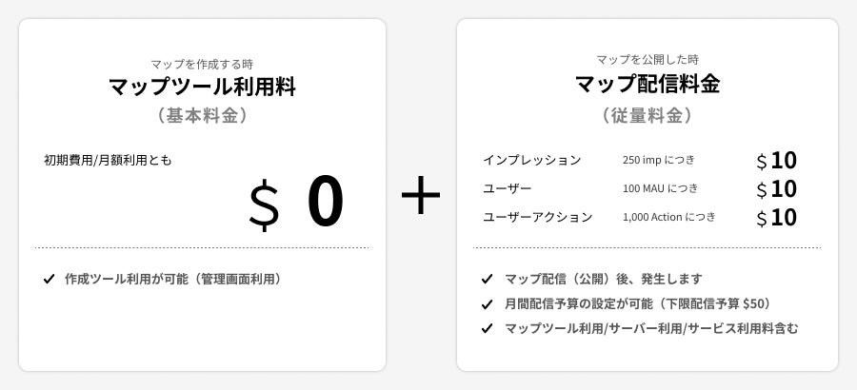The height and width of the screenshot is (390, 857).
Task: Click the 初期費用/月額利用とも text
Action: point(108,160)
